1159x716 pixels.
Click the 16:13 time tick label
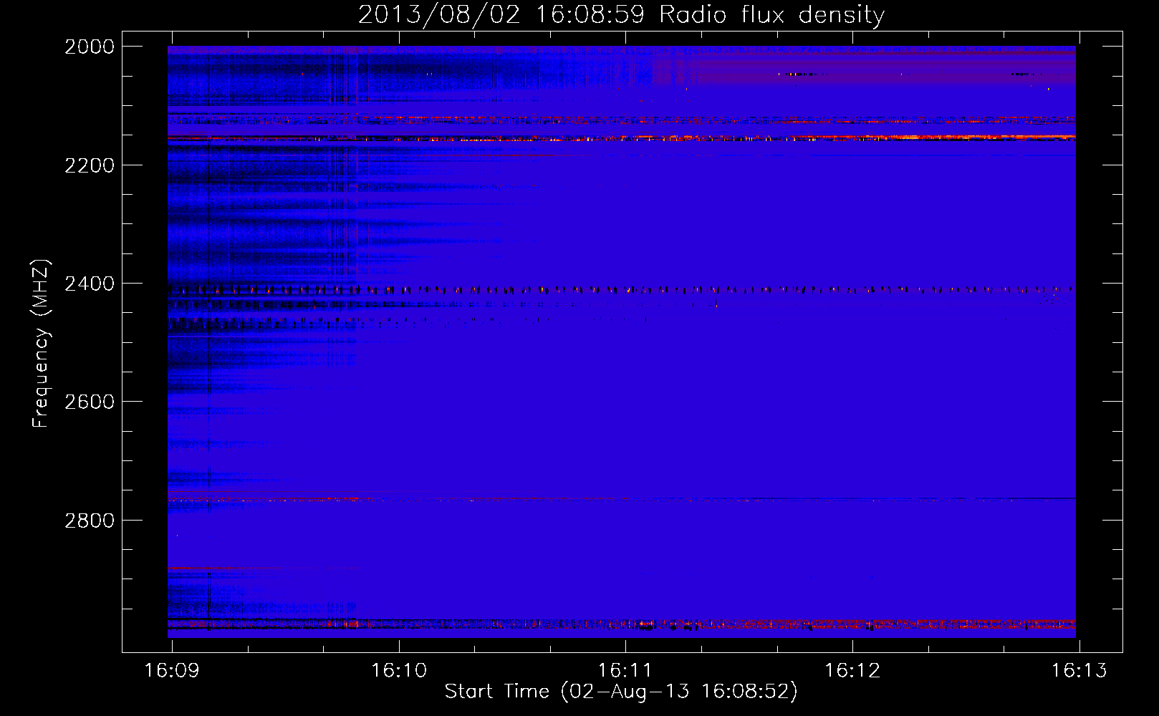[x=1079, y=671]
